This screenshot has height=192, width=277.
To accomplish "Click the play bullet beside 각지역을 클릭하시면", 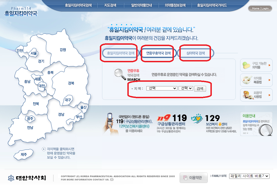I will pyautogui.click(x=44, y=149).
